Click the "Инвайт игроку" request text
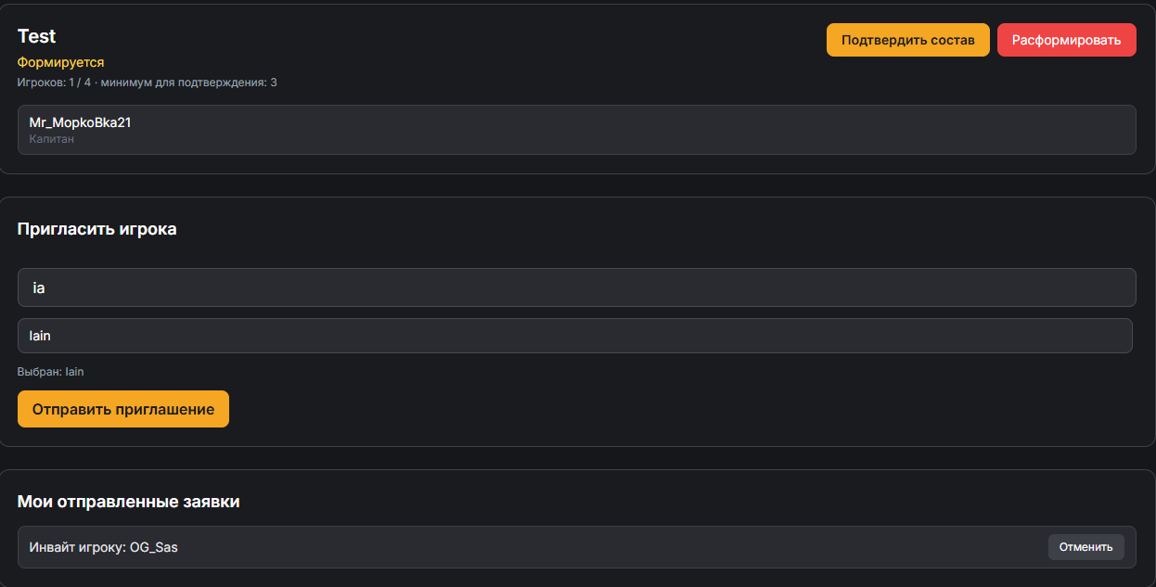Screen dimensions: 1156x587 pyautogui.click(x=77, y=547)
